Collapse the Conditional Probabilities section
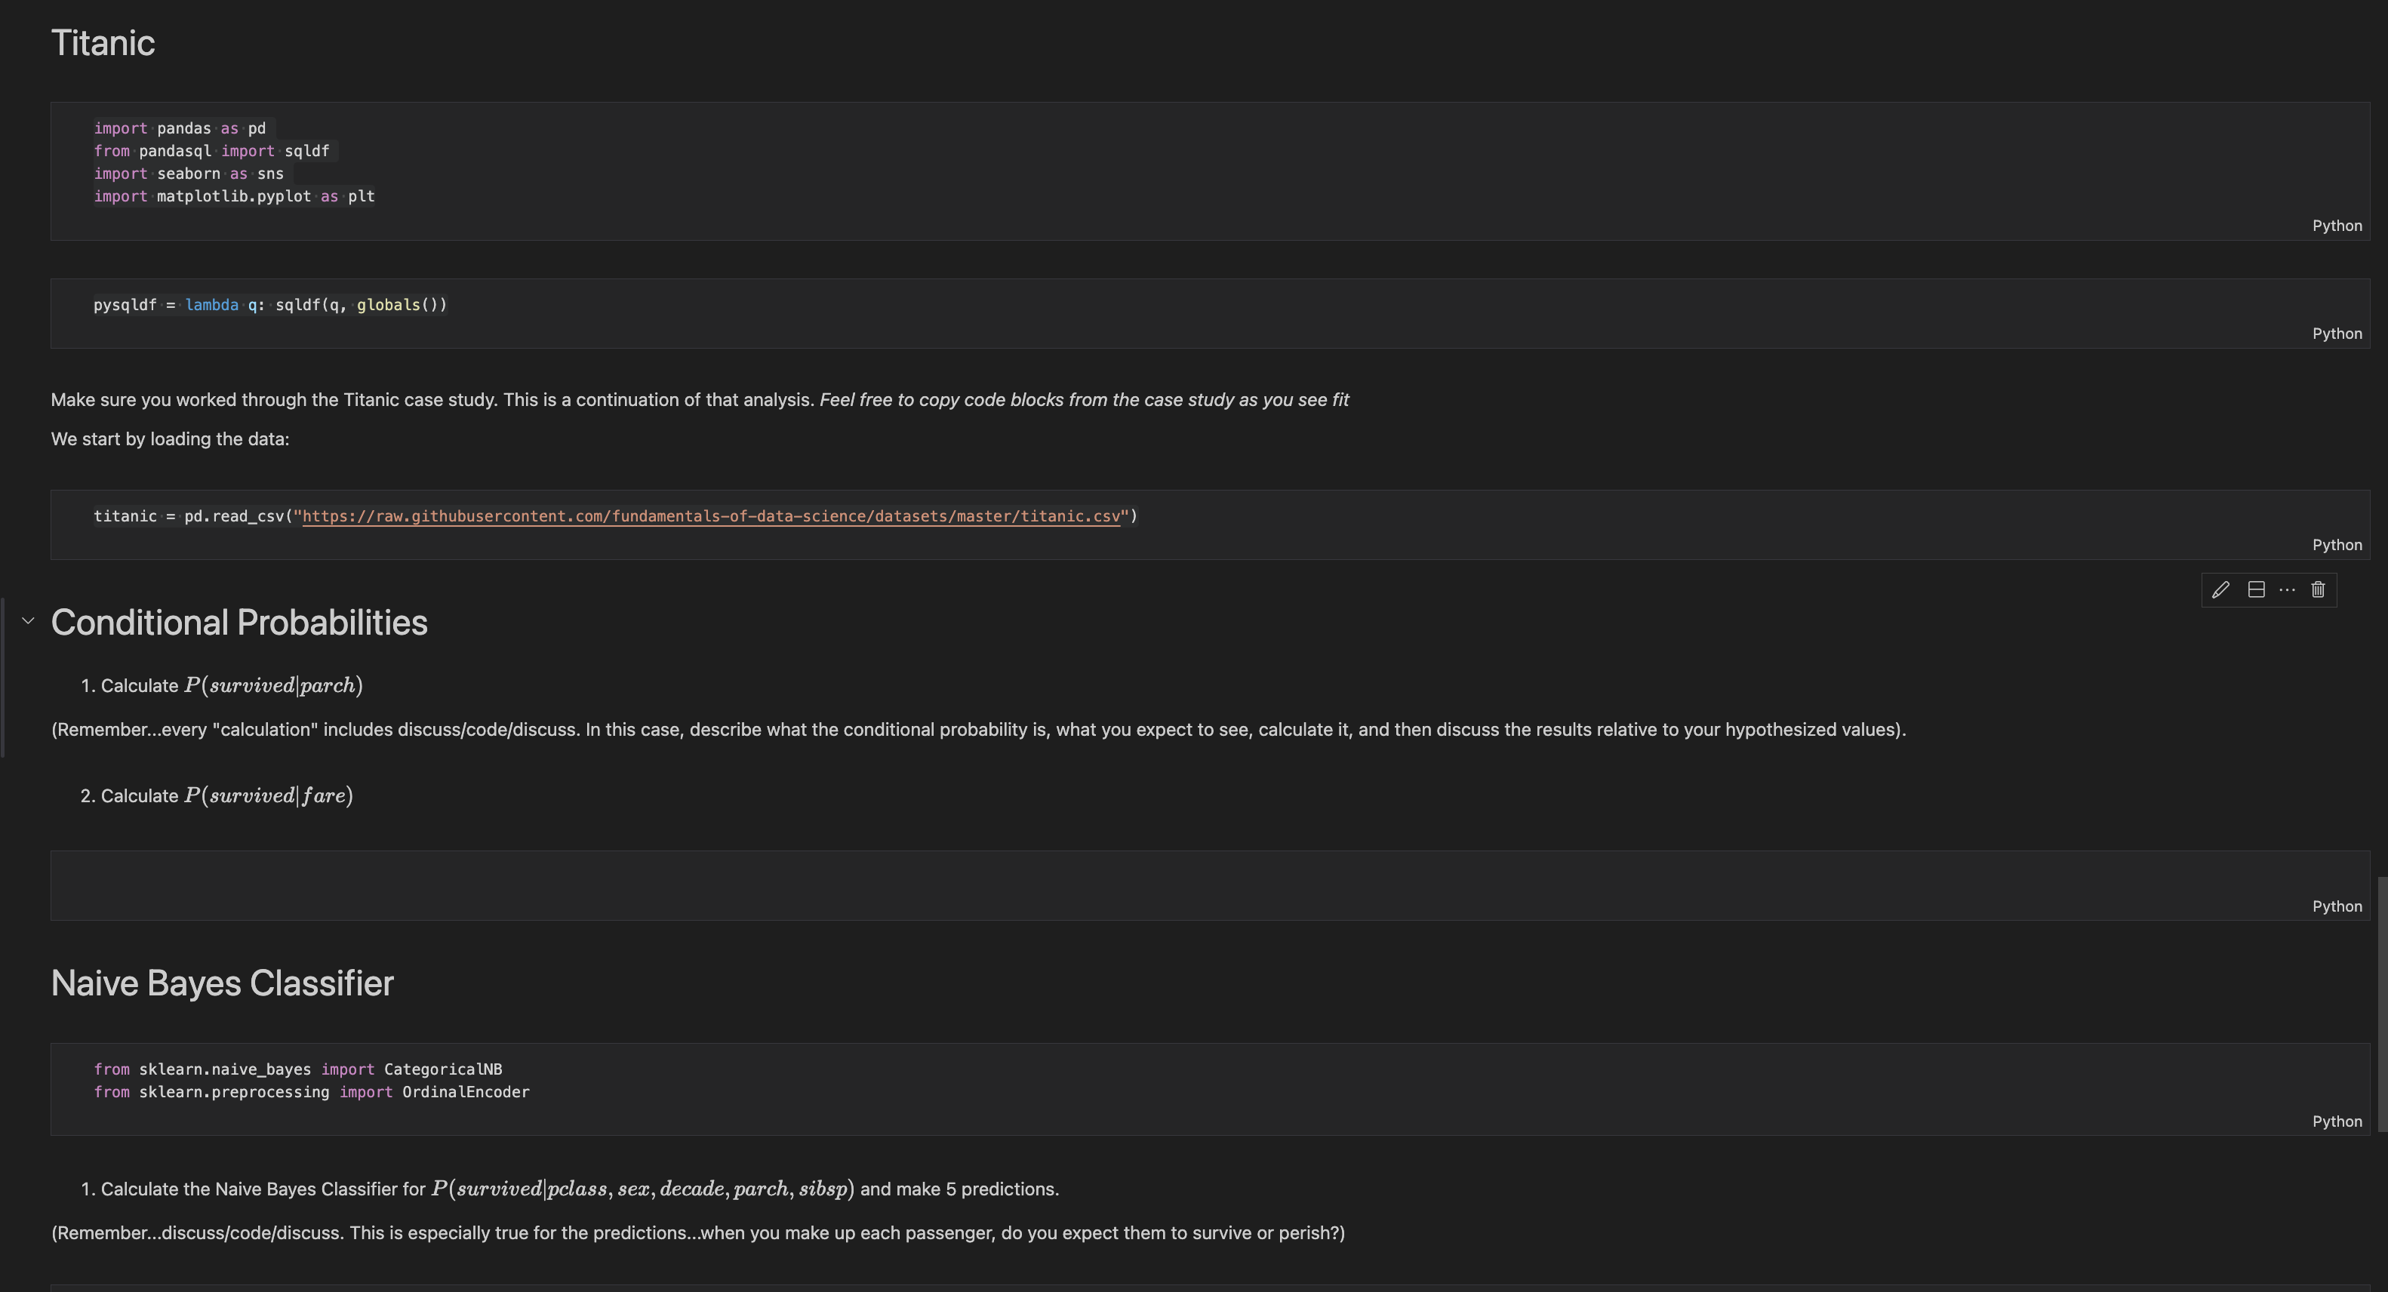 pos(28,621)
